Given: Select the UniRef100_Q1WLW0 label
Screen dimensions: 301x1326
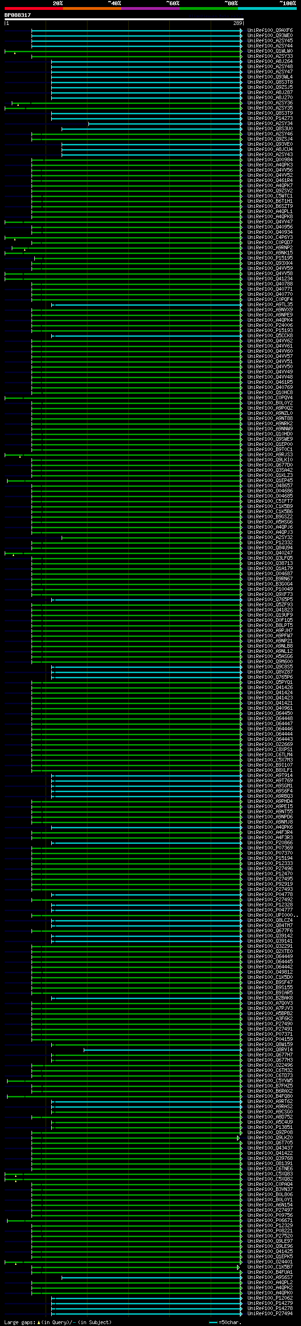Looking at the screenshot, I should (270, 51).
